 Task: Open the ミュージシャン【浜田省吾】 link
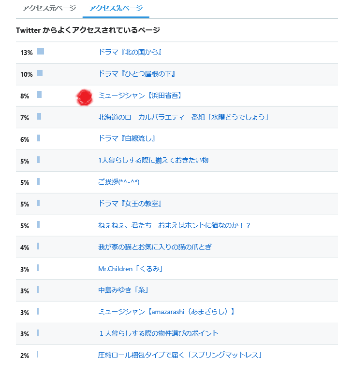coord(140,96)
